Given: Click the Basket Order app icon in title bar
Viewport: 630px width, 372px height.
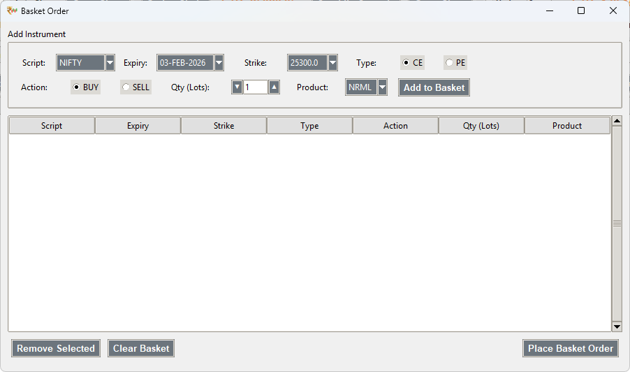Looking at the screenshot, I should coord(12,11).
